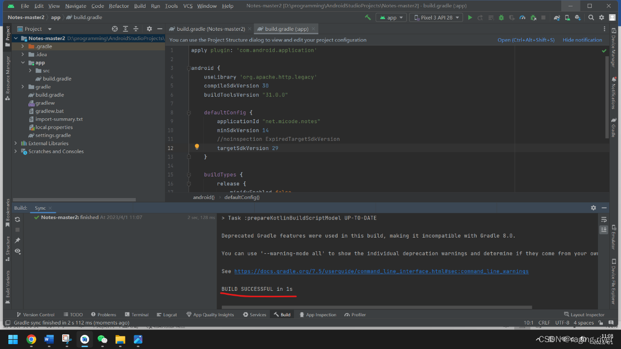The width and height of the screenshot is (621, 349).
Task: Click the Problems tool button
Action: [103, 315]
